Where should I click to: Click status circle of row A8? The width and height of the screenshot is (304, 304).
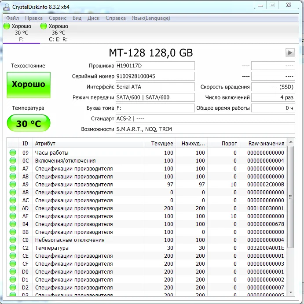point(13,177)
